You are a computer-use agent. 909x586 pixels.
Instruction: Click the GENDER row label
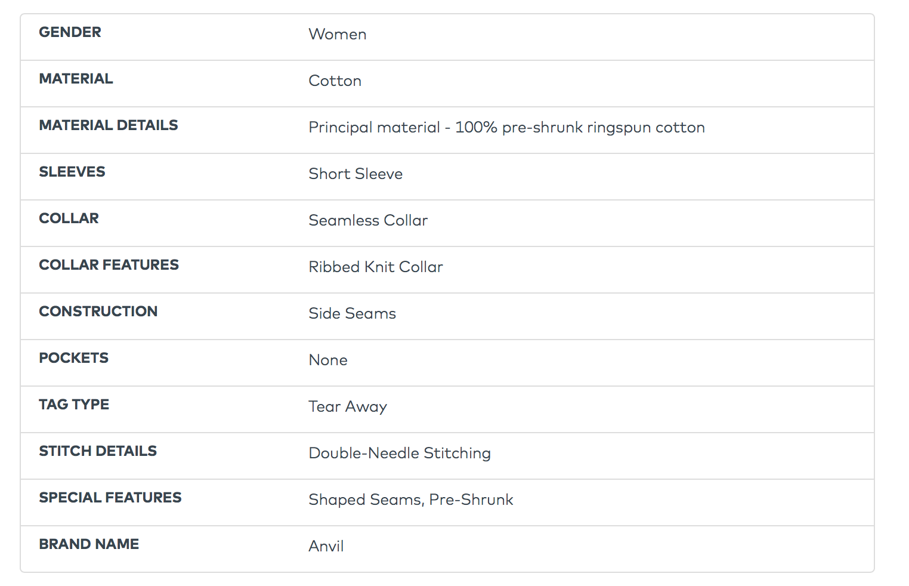(x=70, y=32)
